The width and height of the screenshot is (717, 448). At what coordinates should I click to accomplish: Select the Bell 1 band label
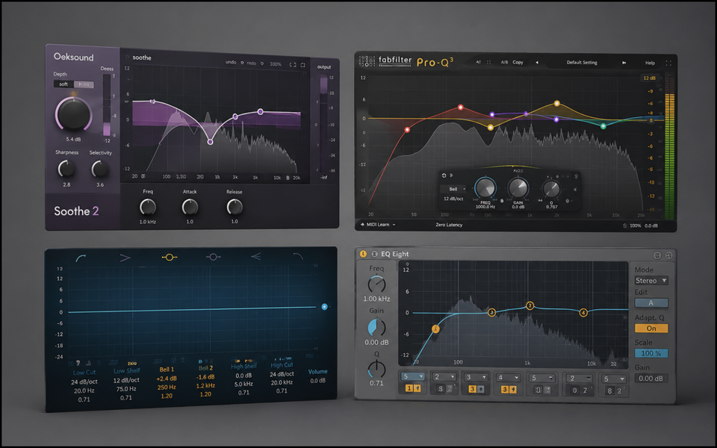point(167,370)
